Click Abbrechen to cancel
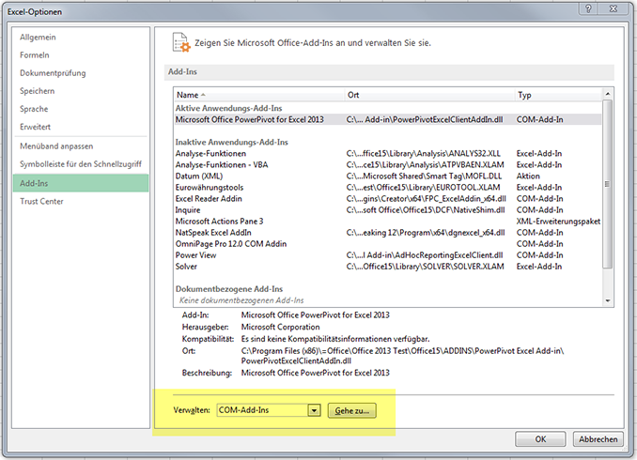The image size is (637, 460). [598, 439]
